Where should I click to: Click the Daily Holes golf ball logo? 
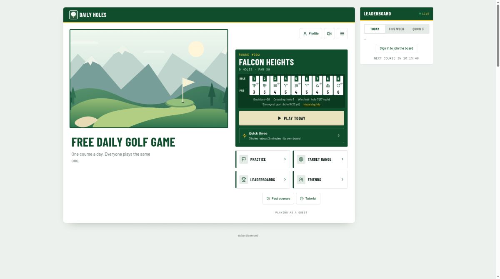tap(73, 15)
